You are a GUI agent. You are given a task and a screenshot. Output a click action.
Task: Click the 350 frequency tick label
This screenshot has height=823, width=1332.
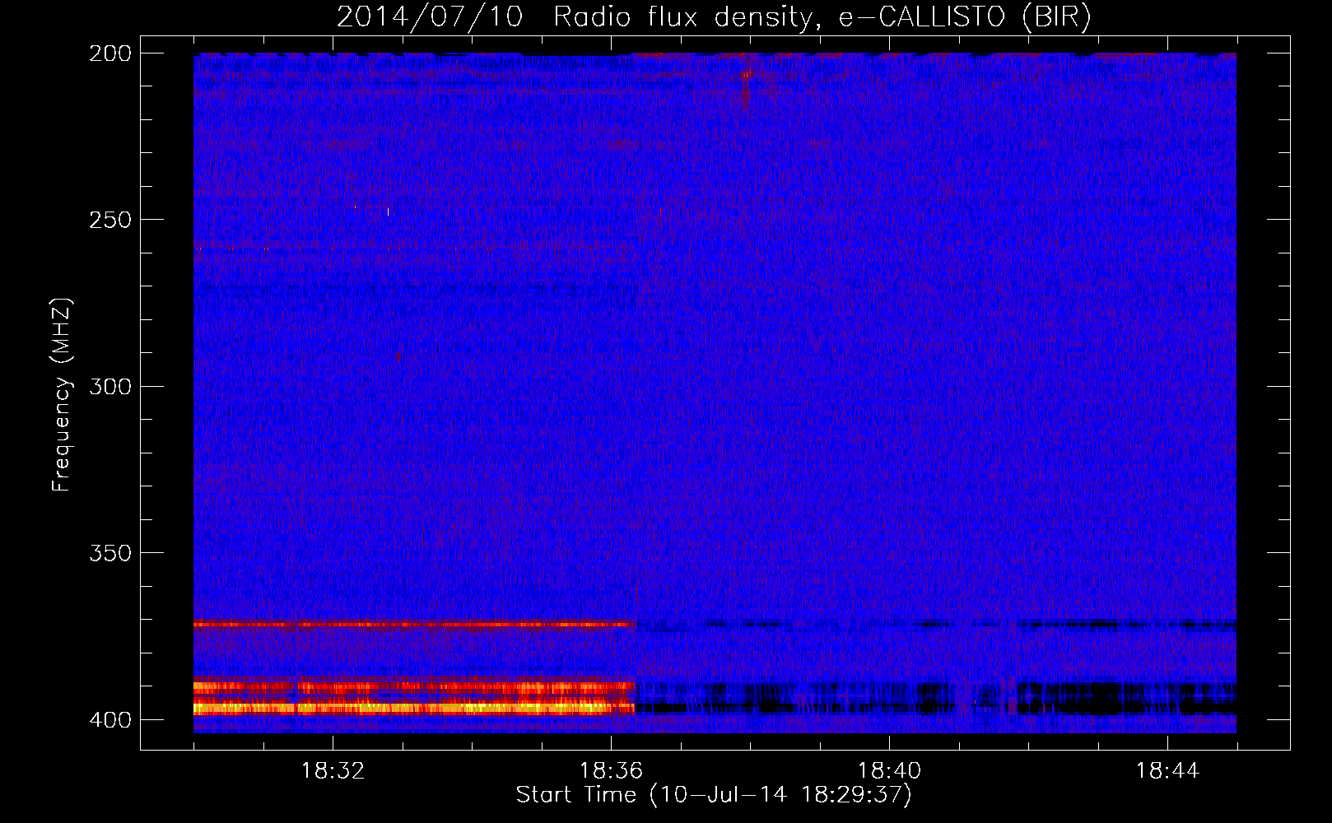(109, 553)
